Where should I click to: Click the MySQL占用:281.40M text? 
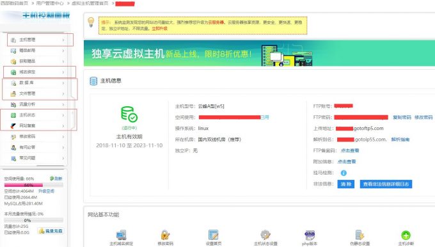[23, 203]
